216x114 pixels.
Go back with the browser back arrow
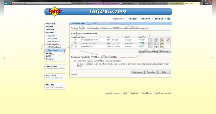point(6,3)
